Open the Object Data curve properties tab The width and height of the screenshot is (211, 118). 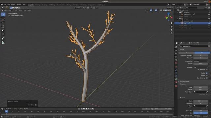pos(176,79)
